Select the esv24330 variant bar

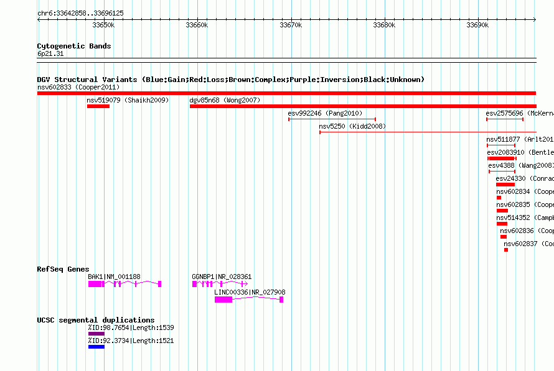point(505,185)
